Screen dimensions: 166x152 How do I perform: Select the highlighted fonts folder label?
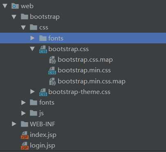point(56,38)
